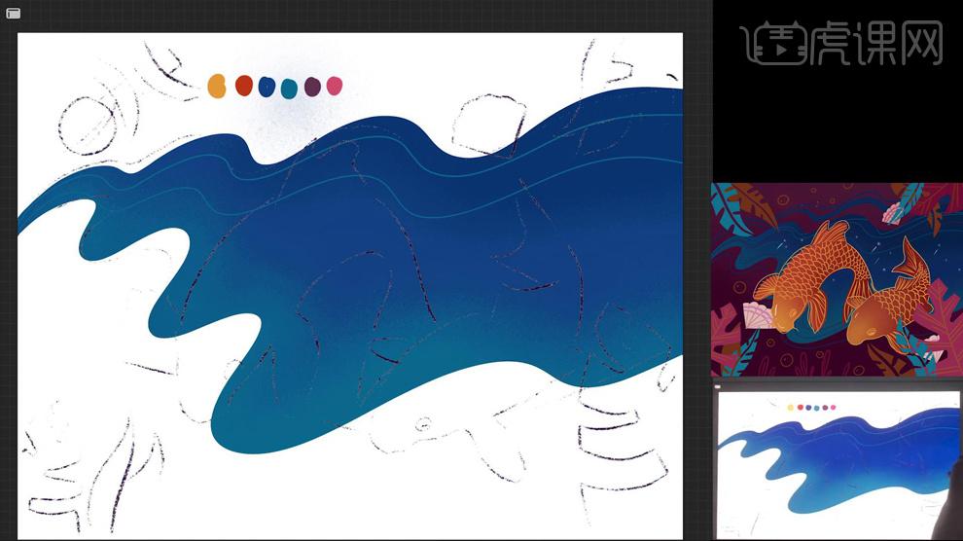963x541 pixels.
Task: Click the smaller koi in the reference picture
Action: pyautogui.click(x=890, y=301)
